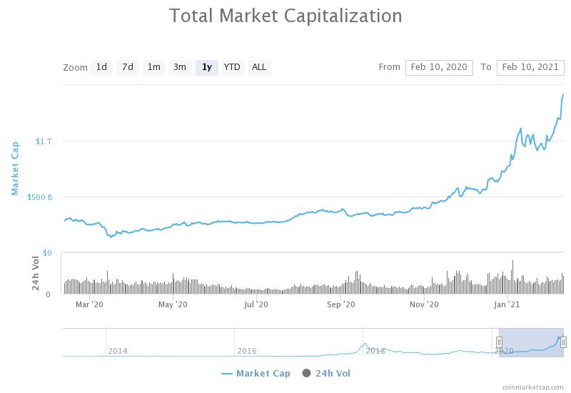Image resolution: width=571 pixels, height=393 pixels.
Task: Click the blue Market Cap legend line
Action: pyautogui.click(x=227, y=373)
